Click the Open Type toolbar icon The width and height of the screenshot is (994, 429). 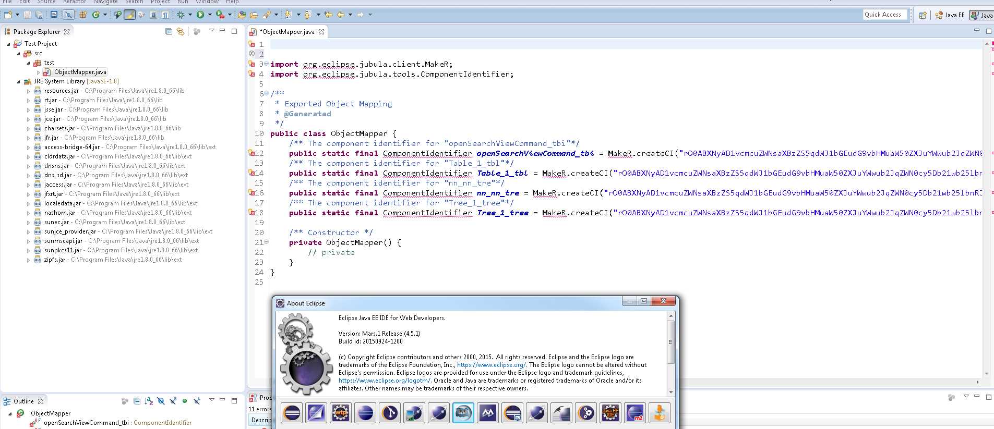(242, 15)
